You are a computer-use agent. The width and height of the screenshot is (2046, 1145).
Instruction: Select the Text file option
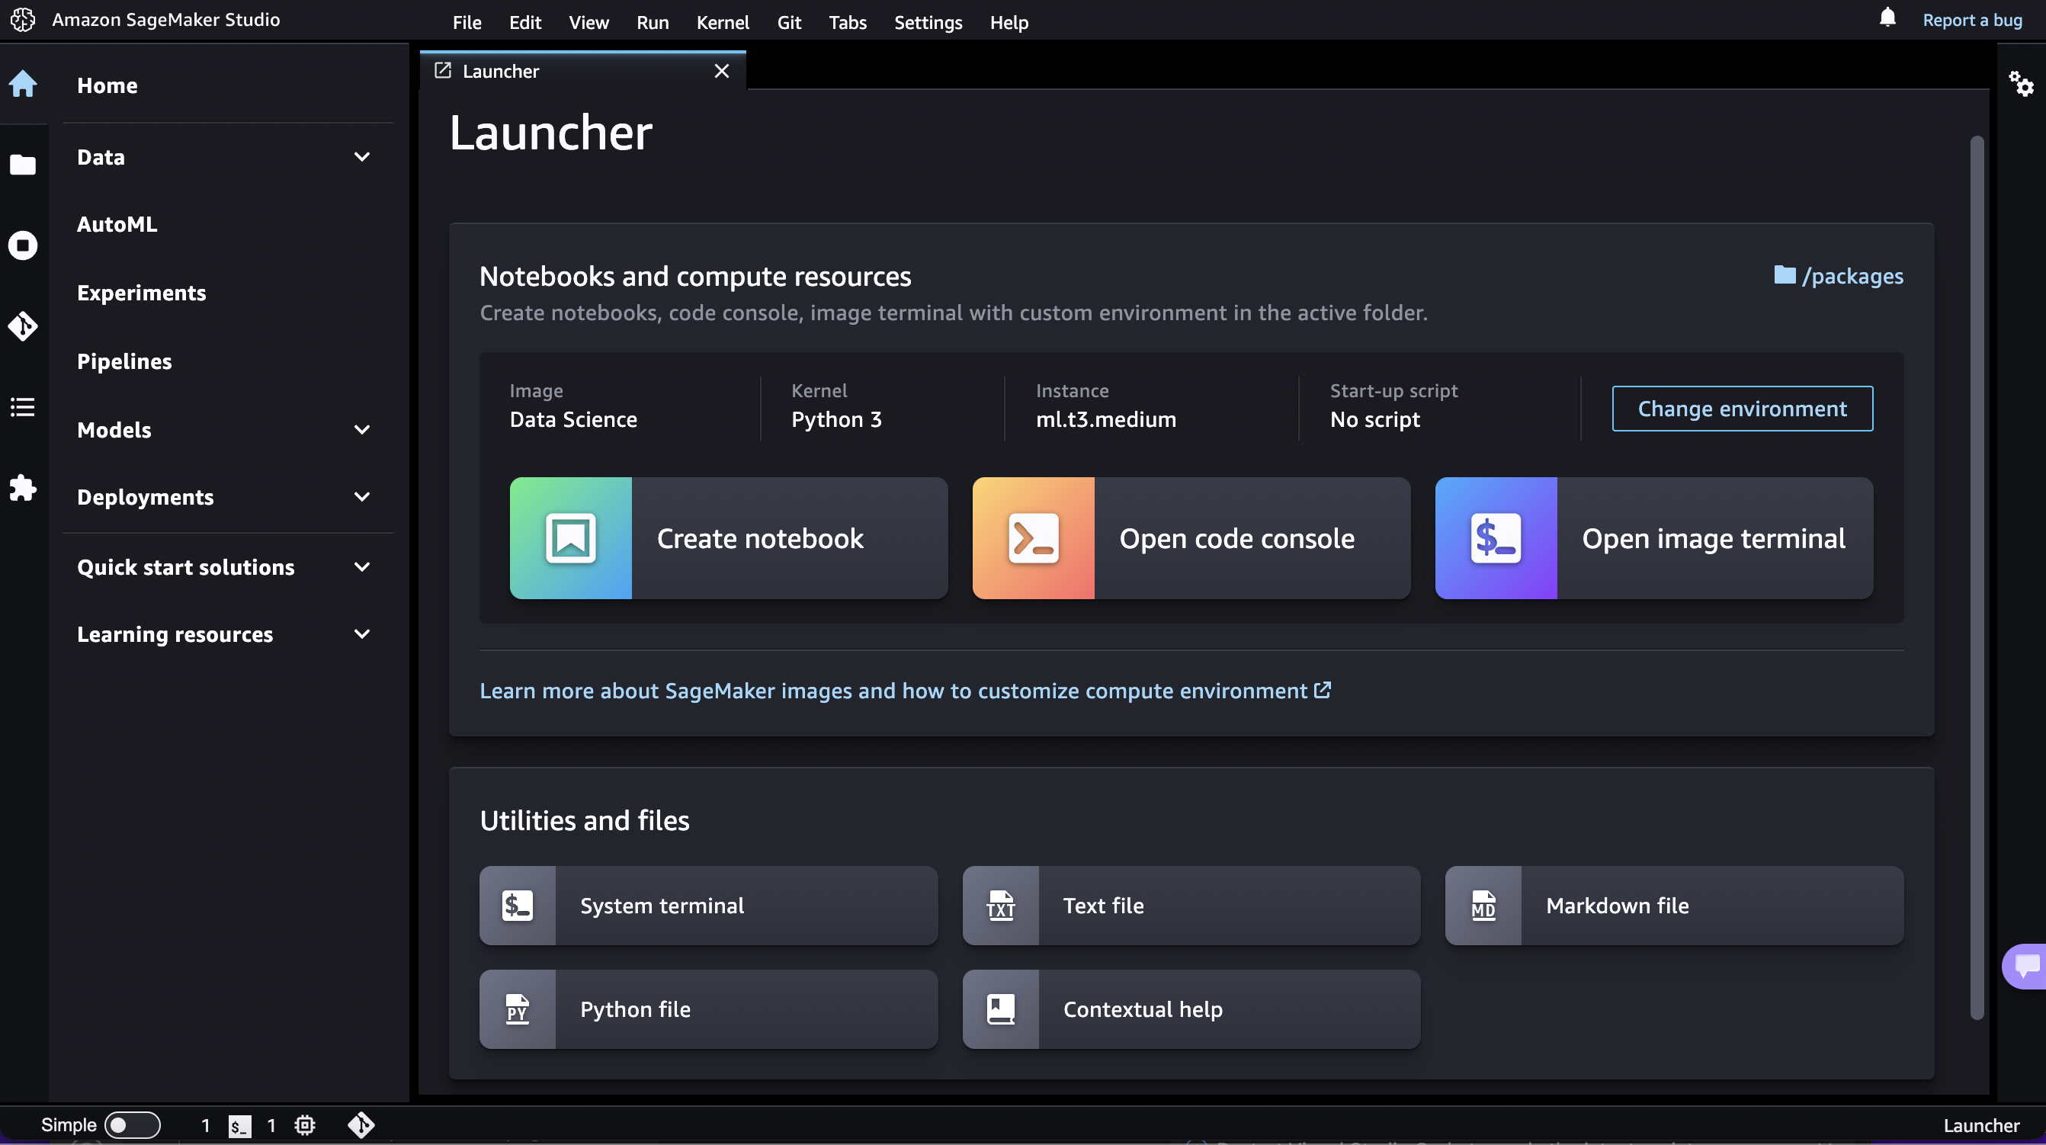point(1191,905)
